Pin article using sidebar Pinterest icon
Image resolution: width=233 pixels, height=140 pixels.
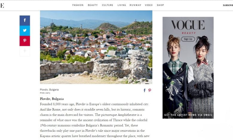coord(25,41)
